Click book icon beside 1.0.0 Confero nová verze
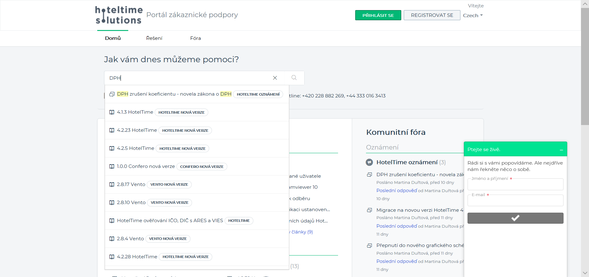589x277 pixels. (x=112, y=166)
